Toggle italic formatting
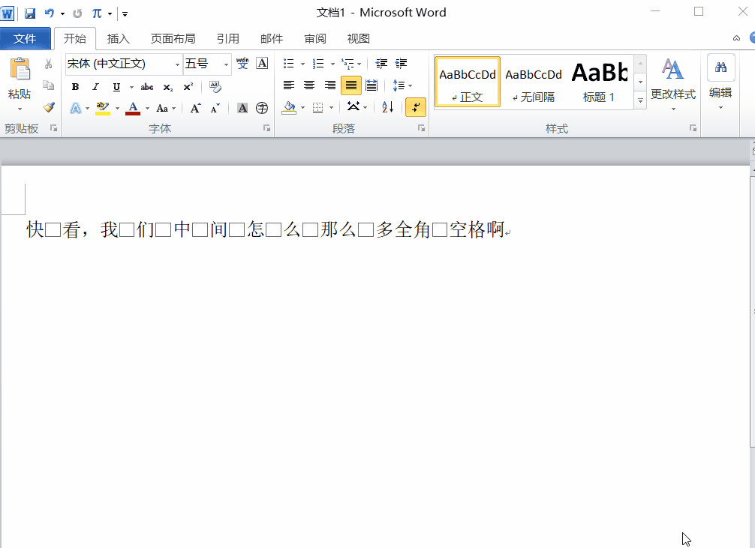Viewport: 755px width, 548px height. point(95,87)
